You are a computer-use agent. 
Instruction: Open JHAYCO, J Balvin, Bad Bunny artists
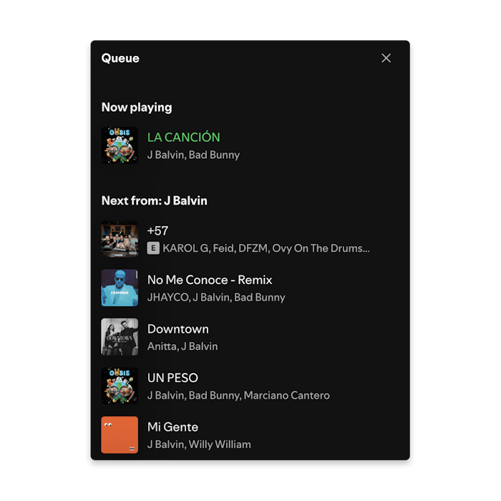[x=216, y=298]
